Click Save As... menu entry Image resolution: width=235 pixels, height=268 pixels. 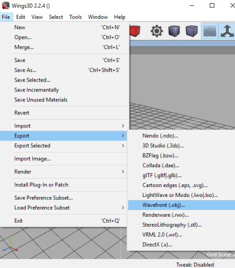click(x=64, y=70)
